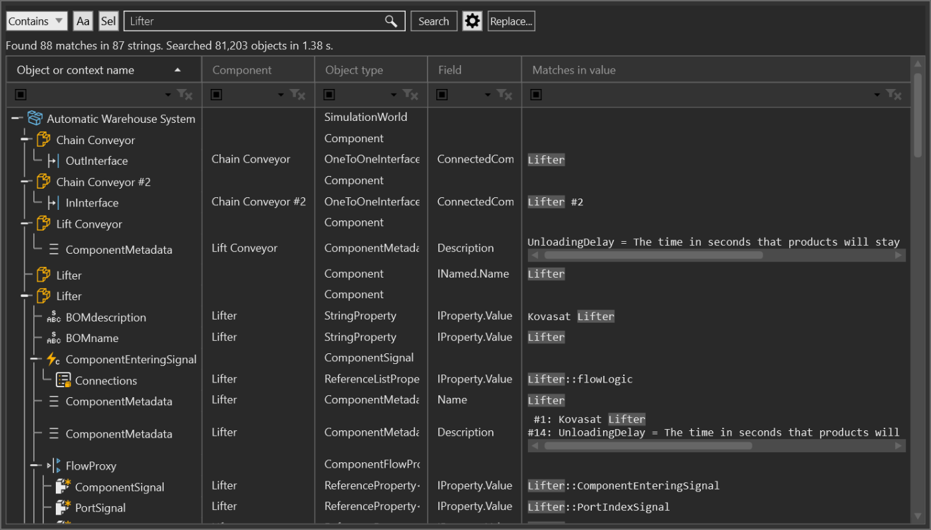Open search settings via the gear icon

click(x=472, y=21)
